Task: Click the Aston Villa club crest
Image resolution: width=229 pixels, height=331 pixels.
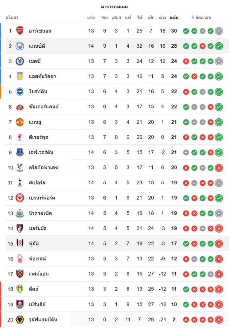Action: pyautogui.click(x=20, y=76)
